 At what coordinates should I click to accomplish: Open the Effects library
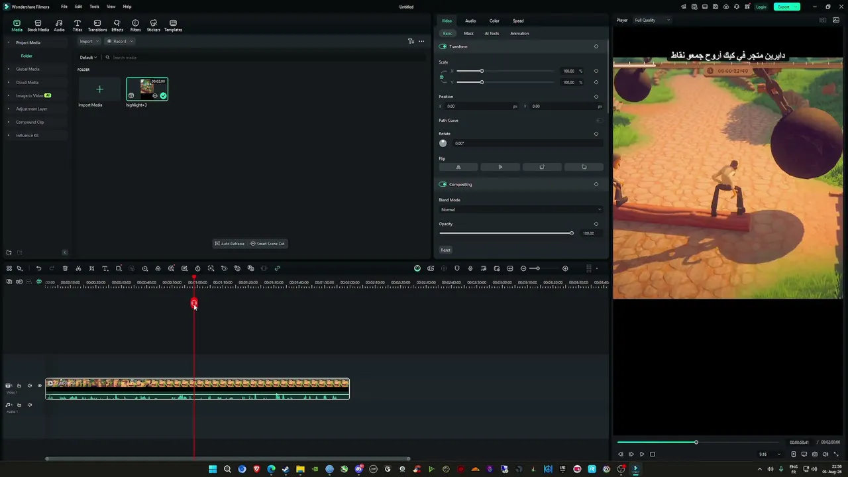click(x=117, y=25)
